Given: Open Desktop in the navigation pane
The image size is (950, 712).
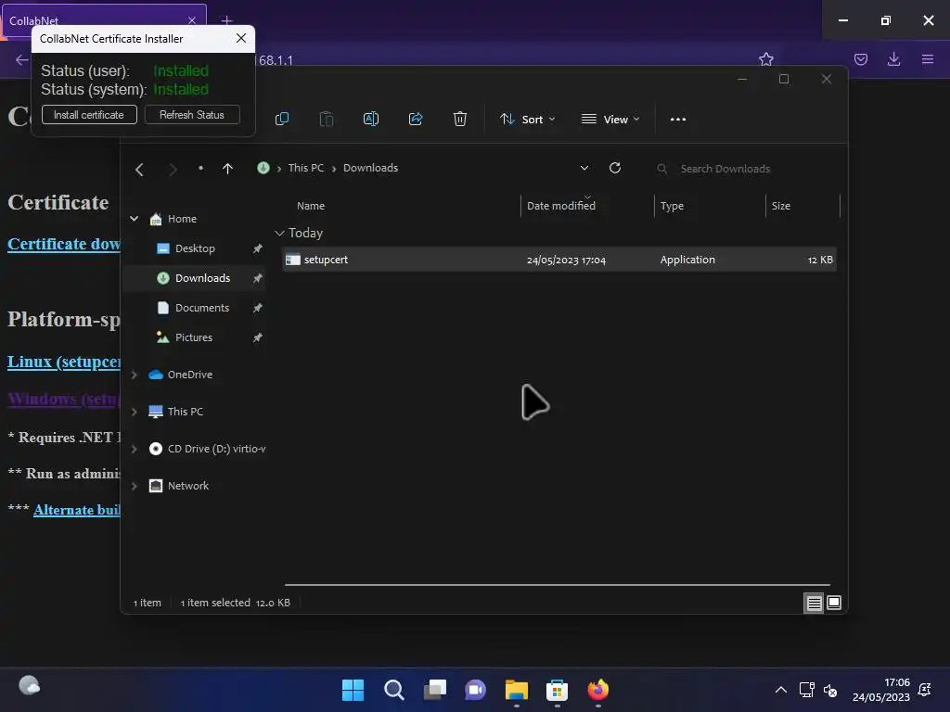Looking at the screenshot, I should tap(195, 248).
